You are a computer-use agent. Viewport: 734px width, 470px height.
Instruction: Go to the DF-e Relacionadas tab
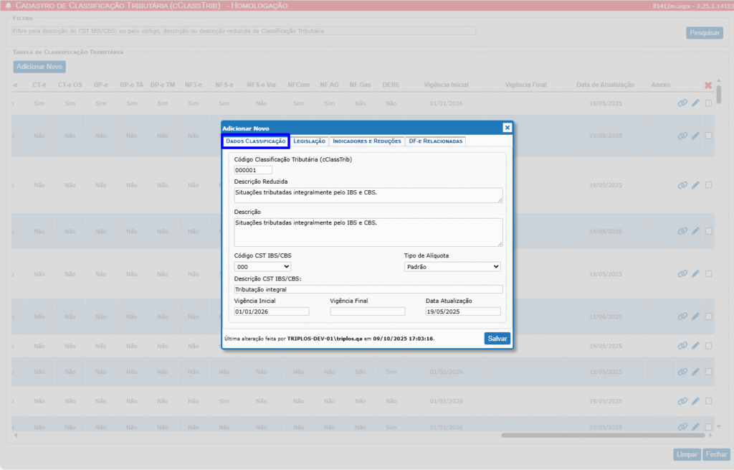[x=435, y=141]
